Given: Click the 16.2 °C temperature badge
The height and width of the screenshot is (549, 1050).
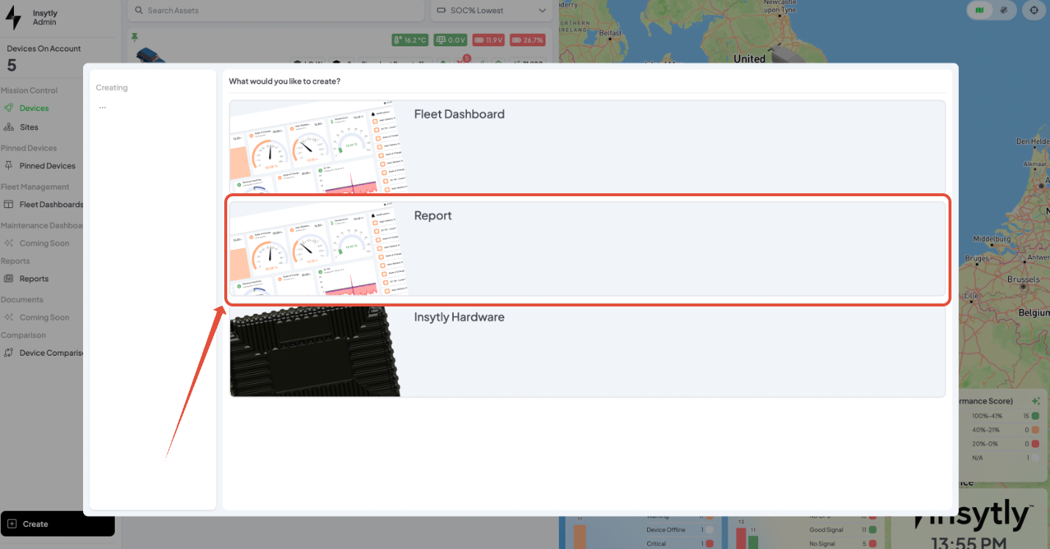Looking at the screenshot, I should click(410, 40).
